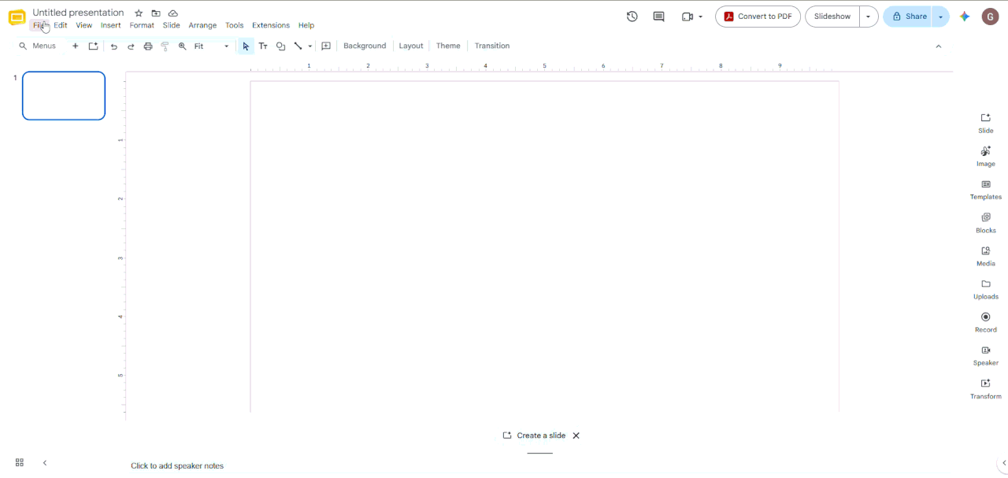Open Share options dropdown arrow
The height and width of the screenshot is (478, 1008).
coord(940,17)
